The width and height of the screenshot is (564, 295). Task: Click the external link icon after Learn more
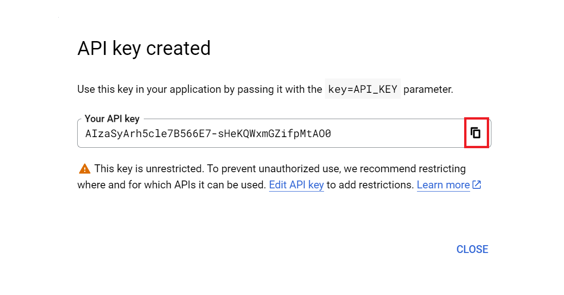pos(477,185)
